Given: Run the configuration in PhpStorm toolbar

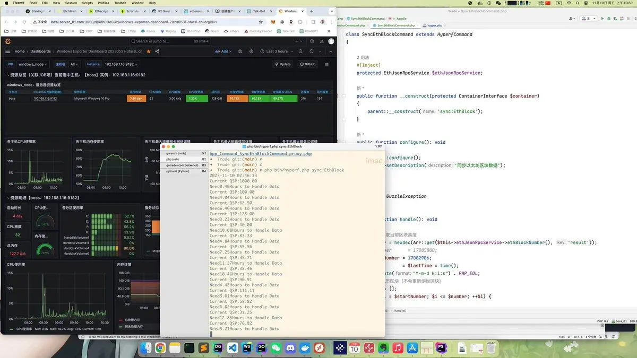Looking at the screenshot, I should (x=603, y=19).
